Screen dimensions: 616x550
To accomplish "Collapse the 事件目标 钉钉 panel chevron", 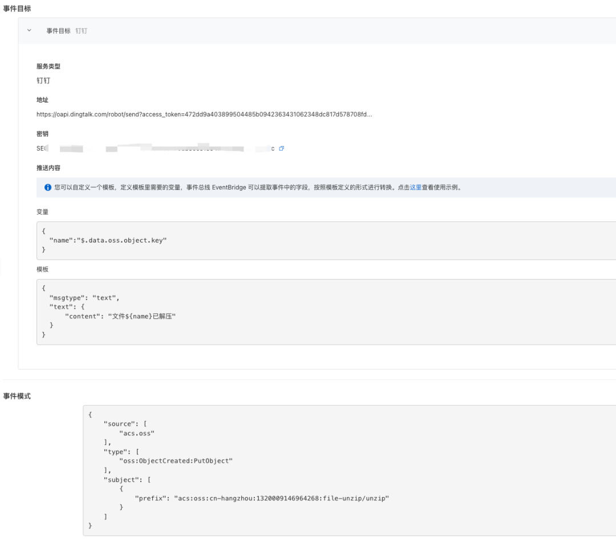I will click(x=30, y=30).
